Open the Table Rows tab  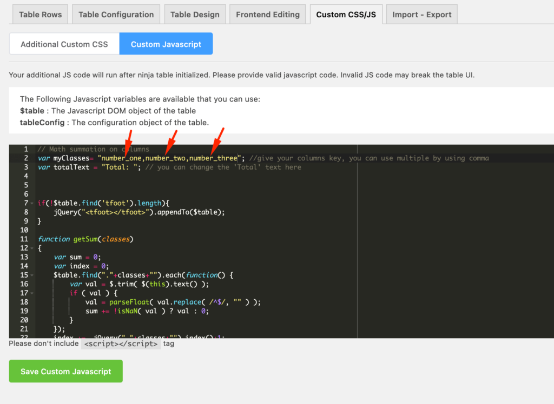click(41, 15)
